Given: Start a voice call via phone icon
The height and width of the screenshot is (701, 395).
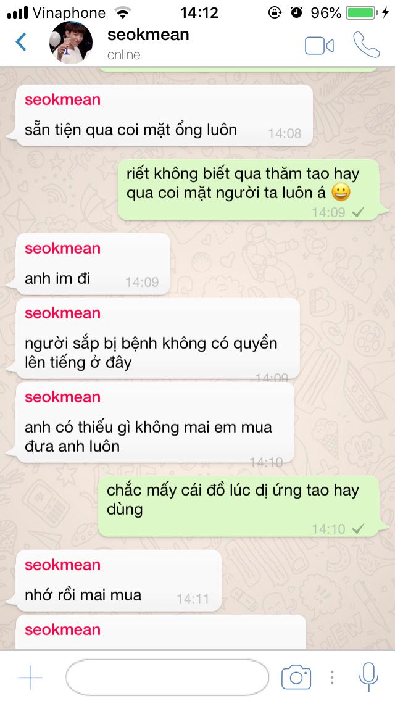Looking at the screenshot, I should tap(367, 44).
